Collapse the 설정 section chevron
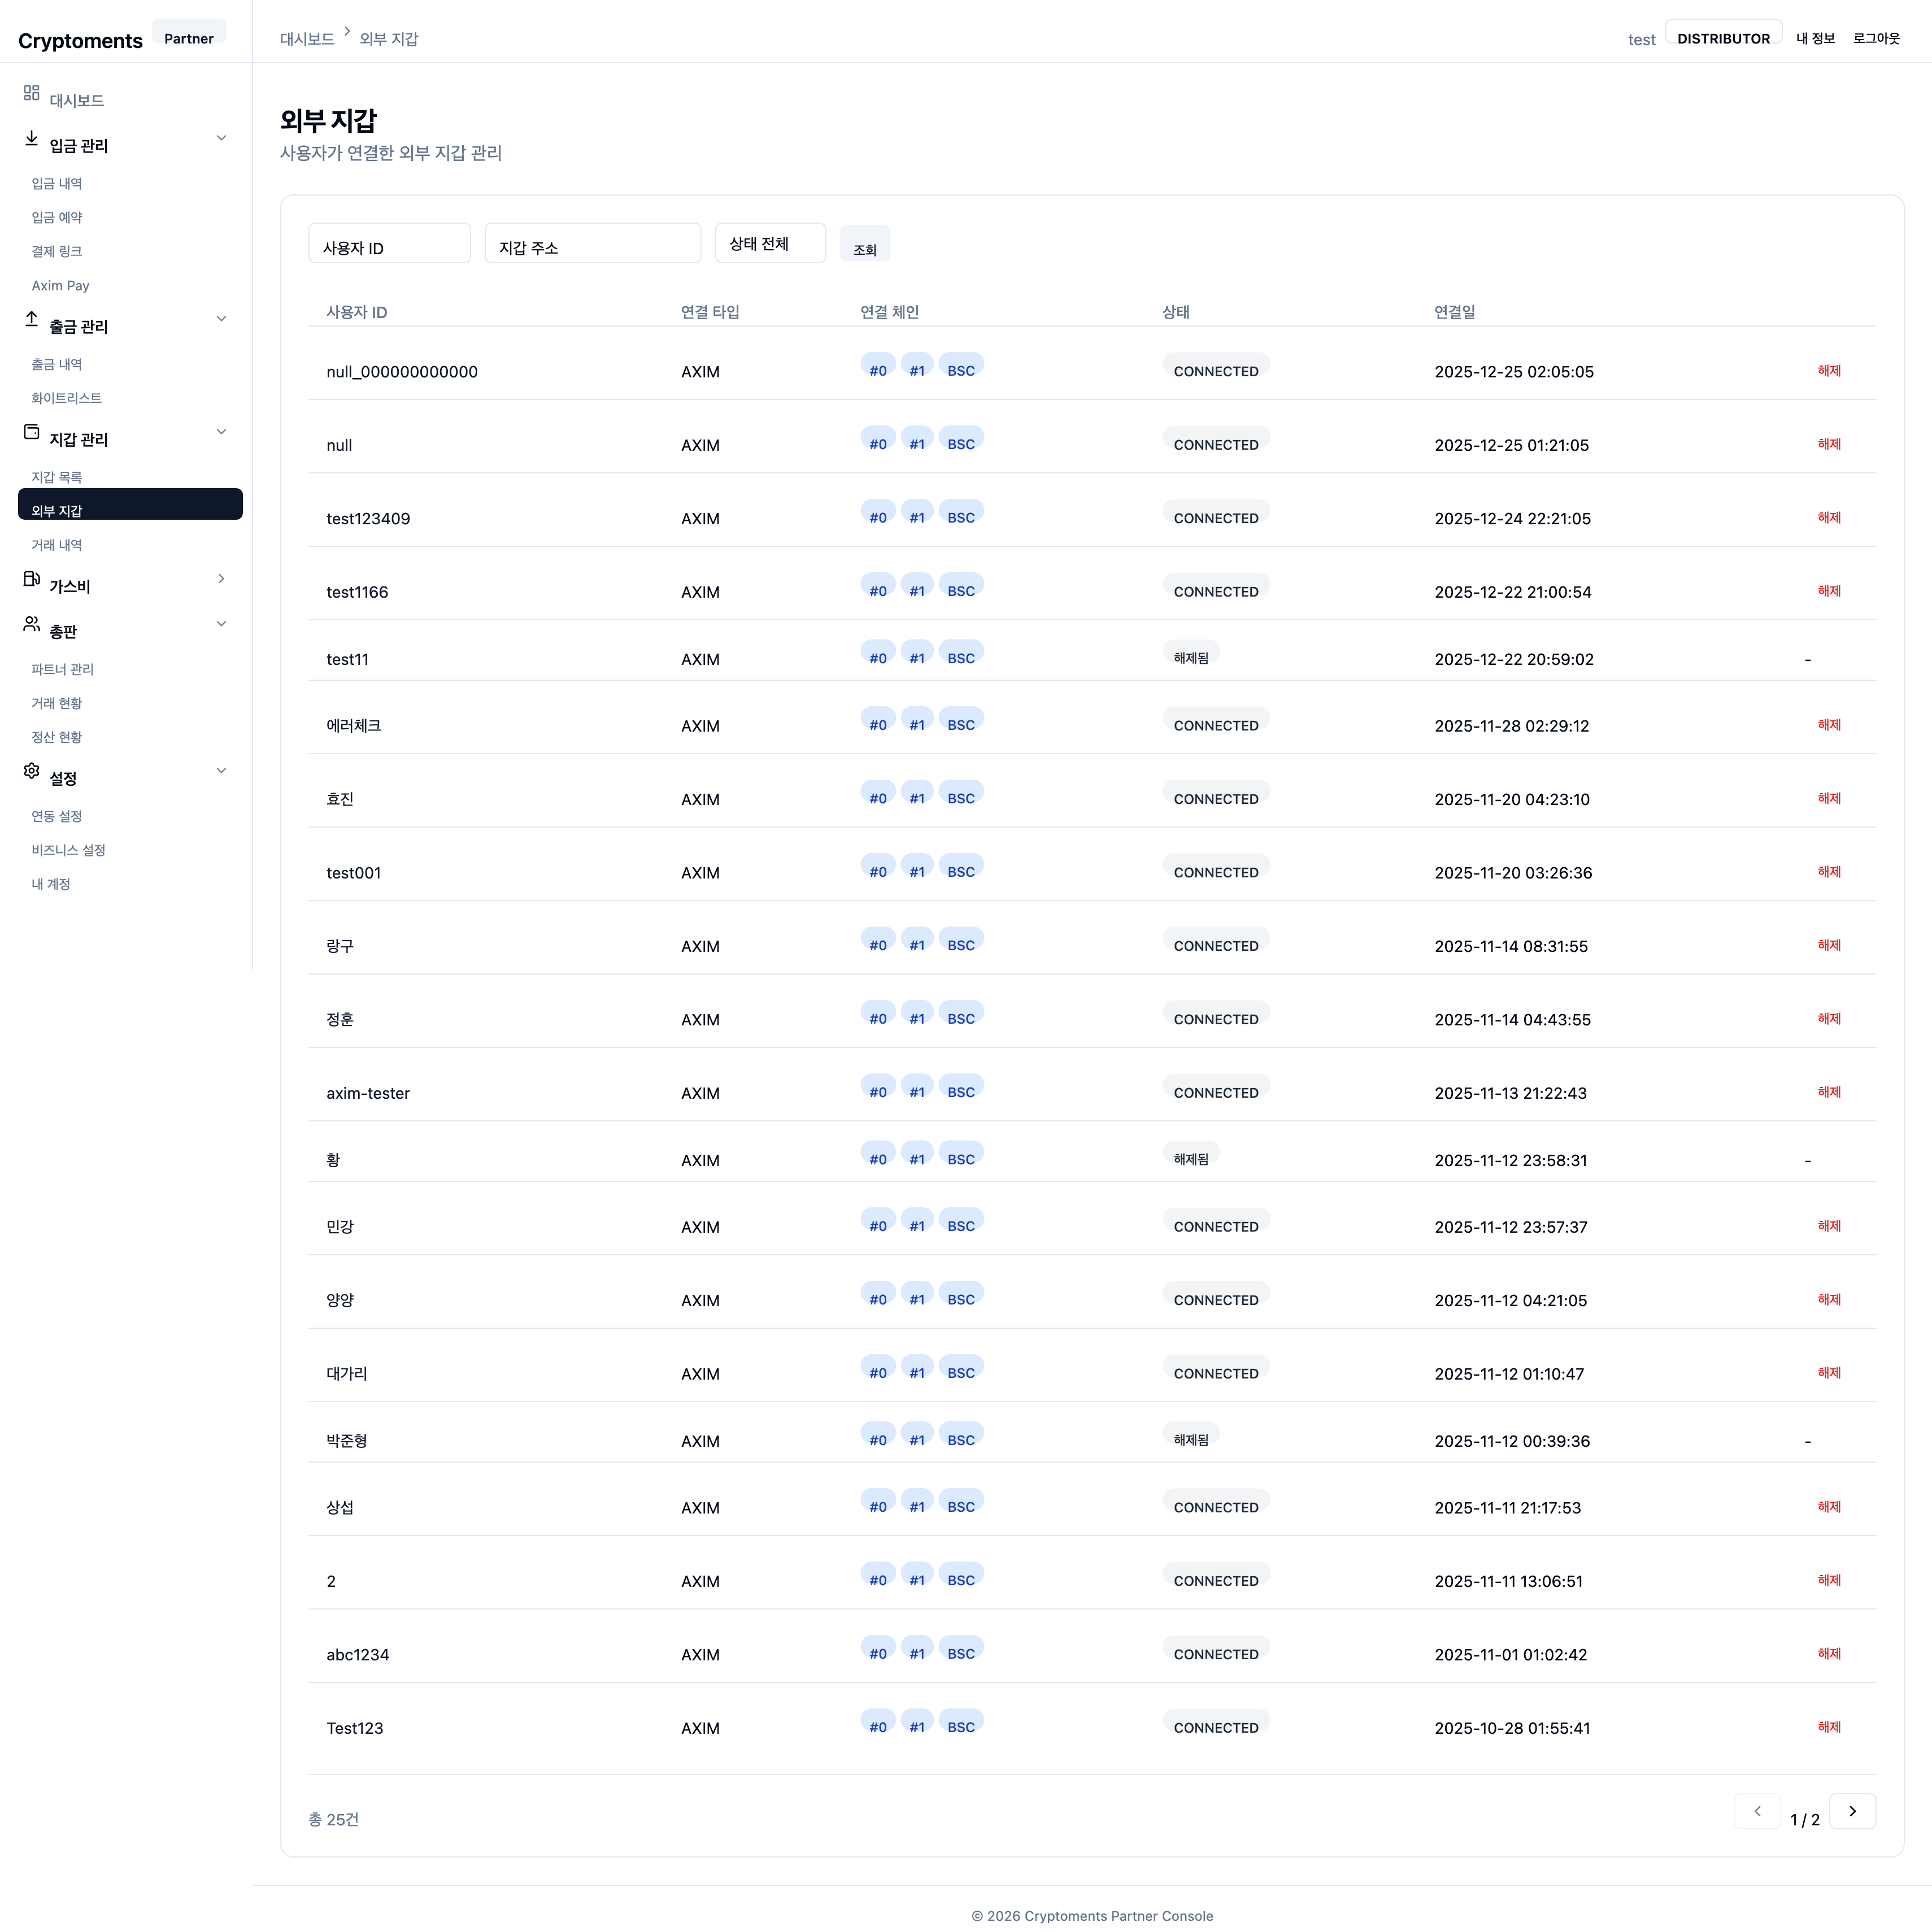1932x1931 pixels. (221, 771)
